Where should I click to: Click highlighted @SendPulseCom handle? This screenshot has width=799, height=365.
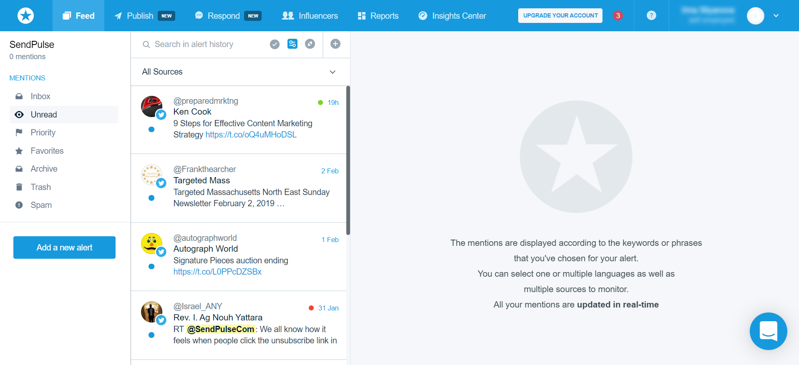[x=221, y=329]
